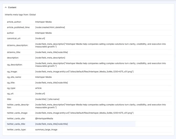Select the highlighted twitter_cards_title row label
This screenshot has height=139, width=176.
pos(17,124)
